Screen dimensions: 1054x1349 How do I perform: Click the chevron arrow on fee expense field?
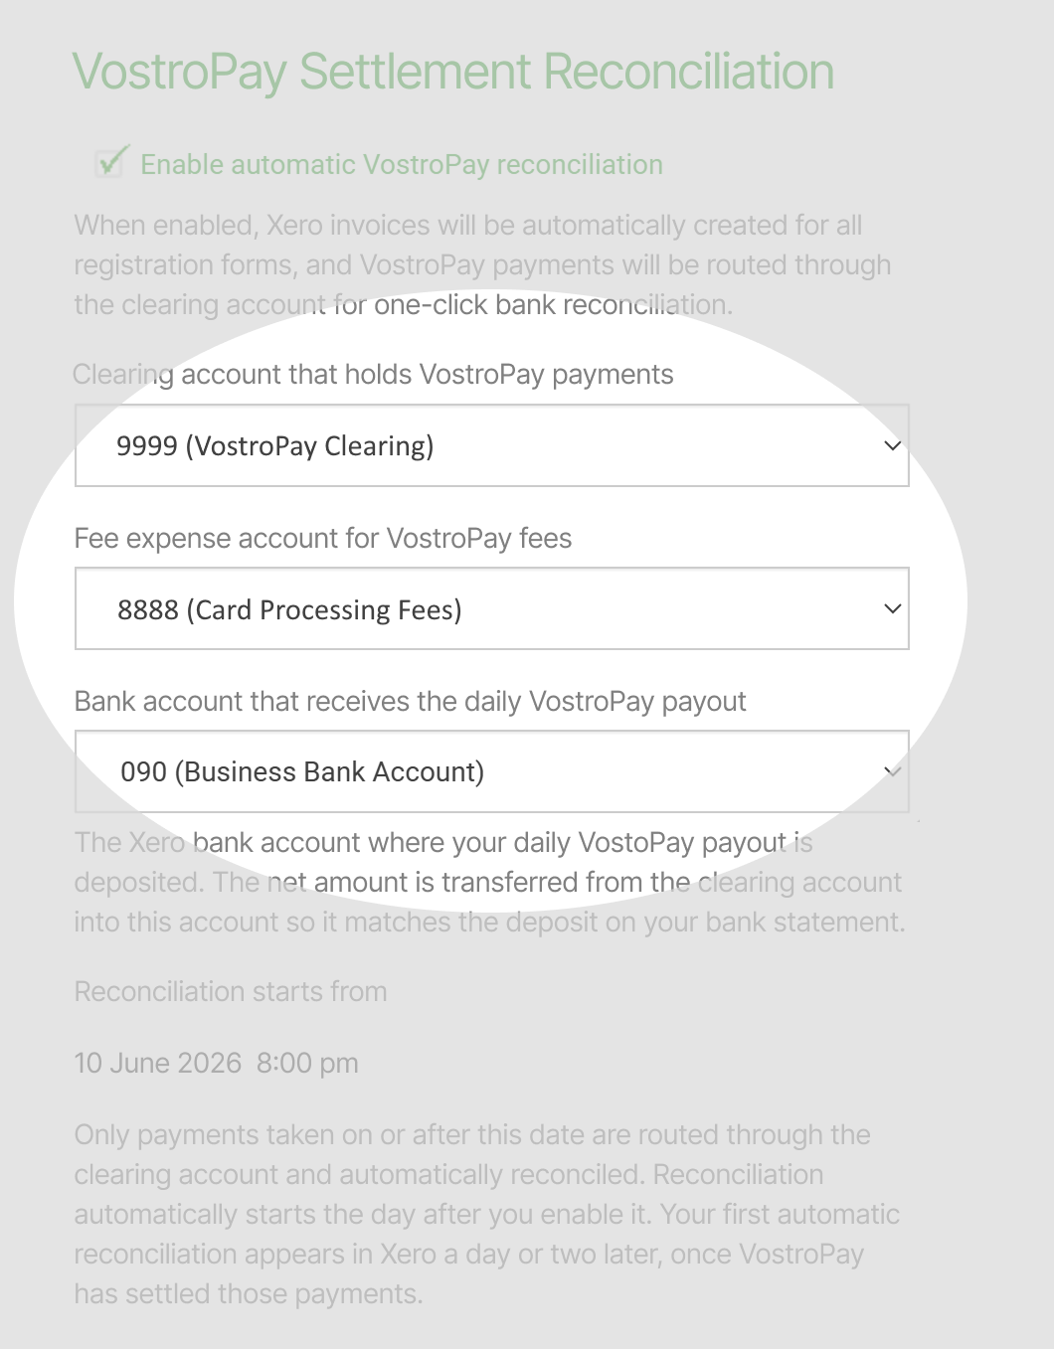tap(892, 608)
